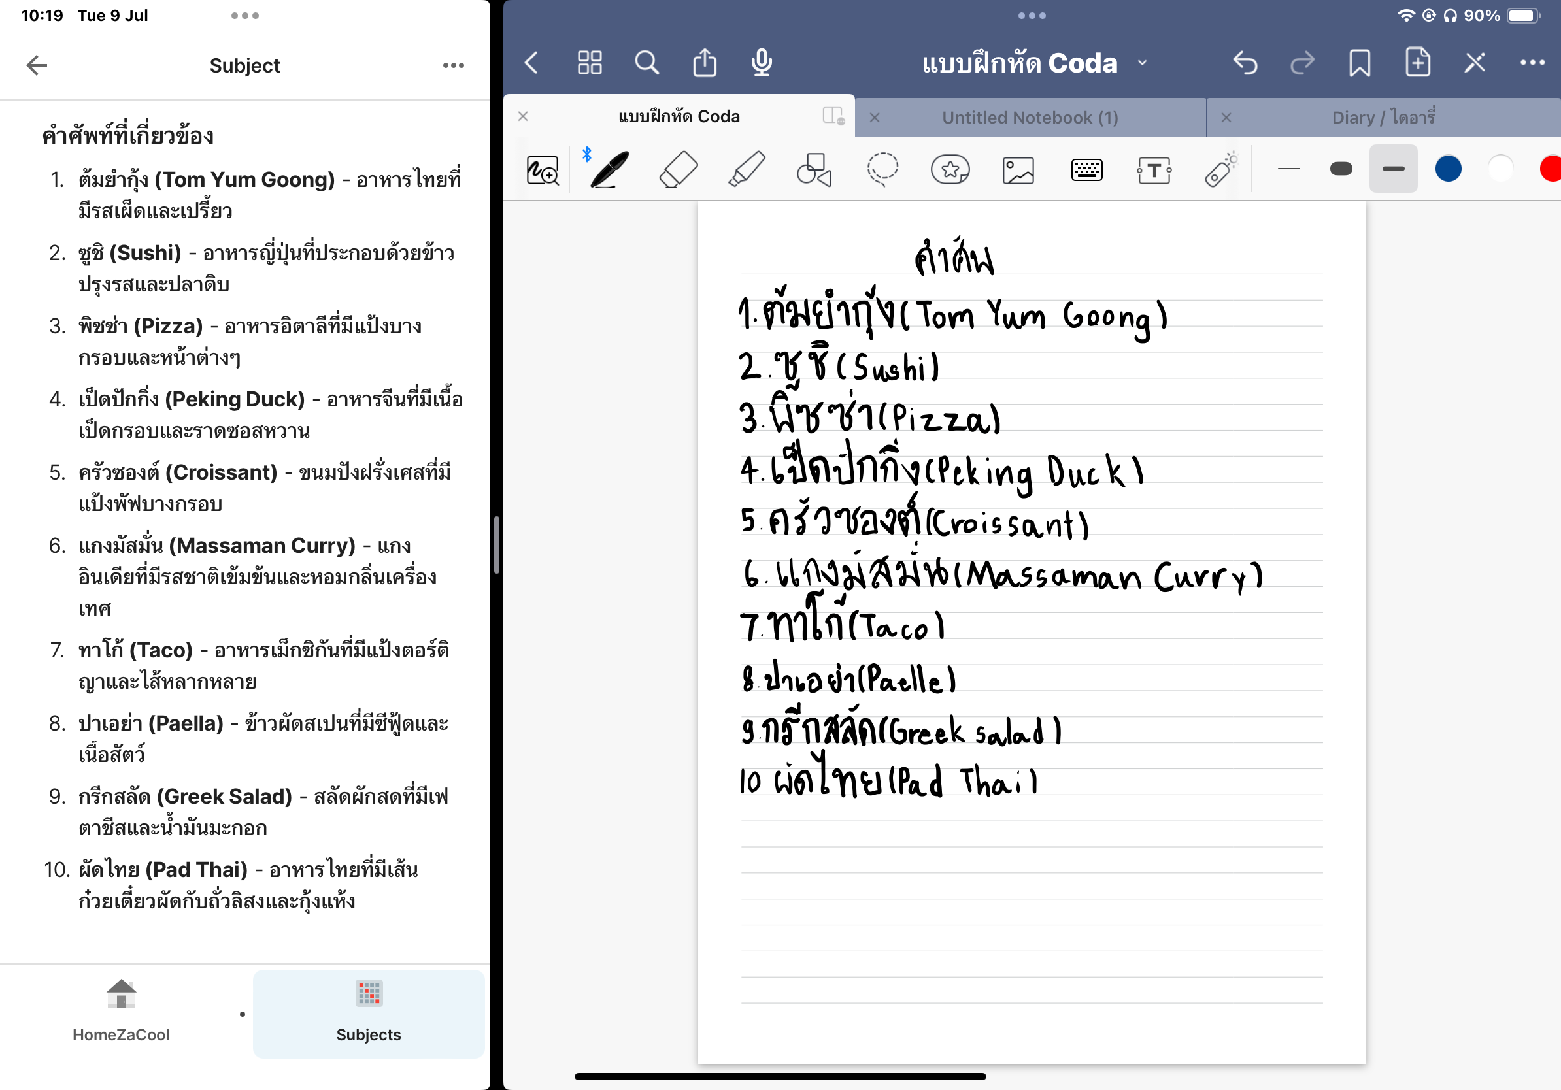The height and width of the screenshot is (1090, 1561).
Task: Tap the back arrow beside Subject
Action: (x=37, y=65)
